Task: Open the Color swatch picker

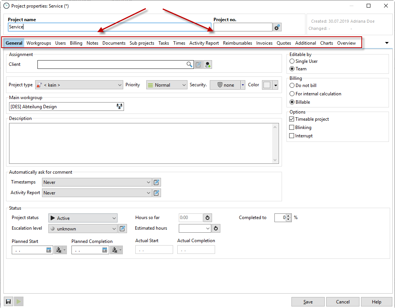Action: click(270, 85)
